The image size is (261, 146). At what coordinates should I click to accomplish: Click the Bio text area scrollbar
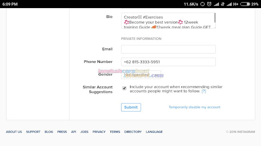click(215, 18)
